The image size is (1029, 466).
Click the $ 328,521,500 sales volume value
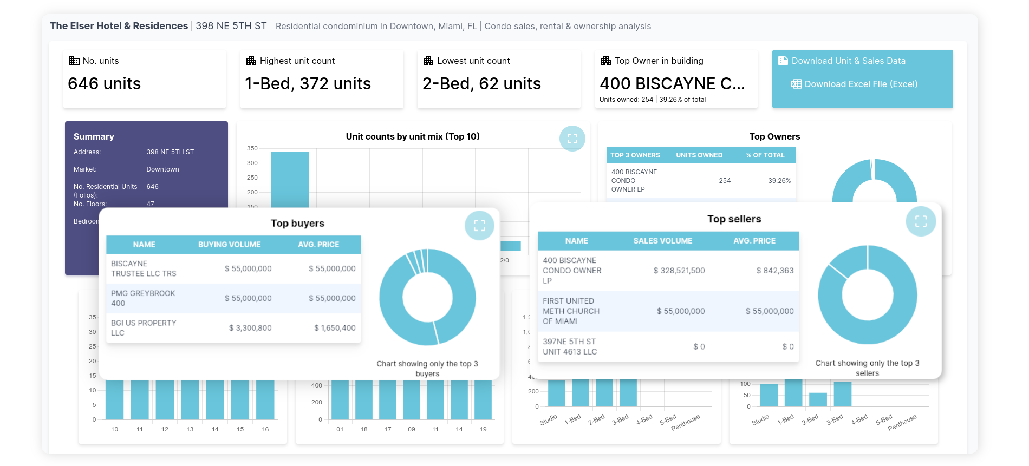pos(679,271)
